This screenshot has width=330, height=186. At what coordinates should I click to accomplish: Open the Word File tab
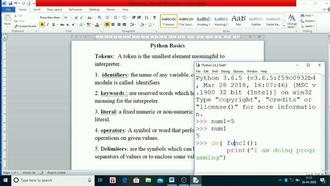[x=8, y=9]
